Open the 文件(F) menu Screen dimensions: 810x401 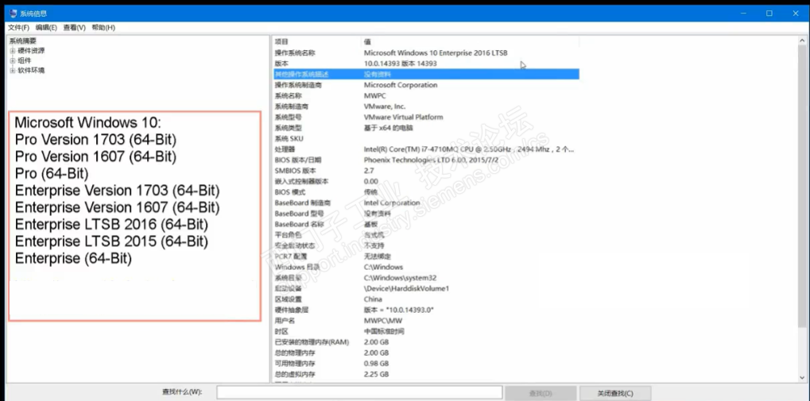[18, 27]
